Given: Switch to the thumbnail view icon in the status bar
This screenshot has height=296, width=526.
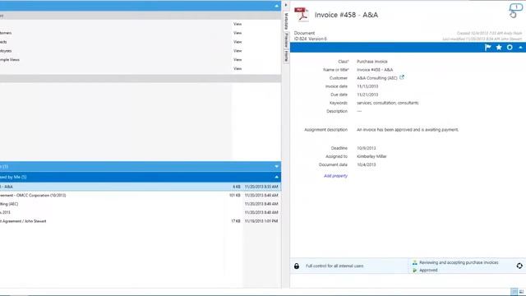Looking at the screenshot, I should [521, 292].
